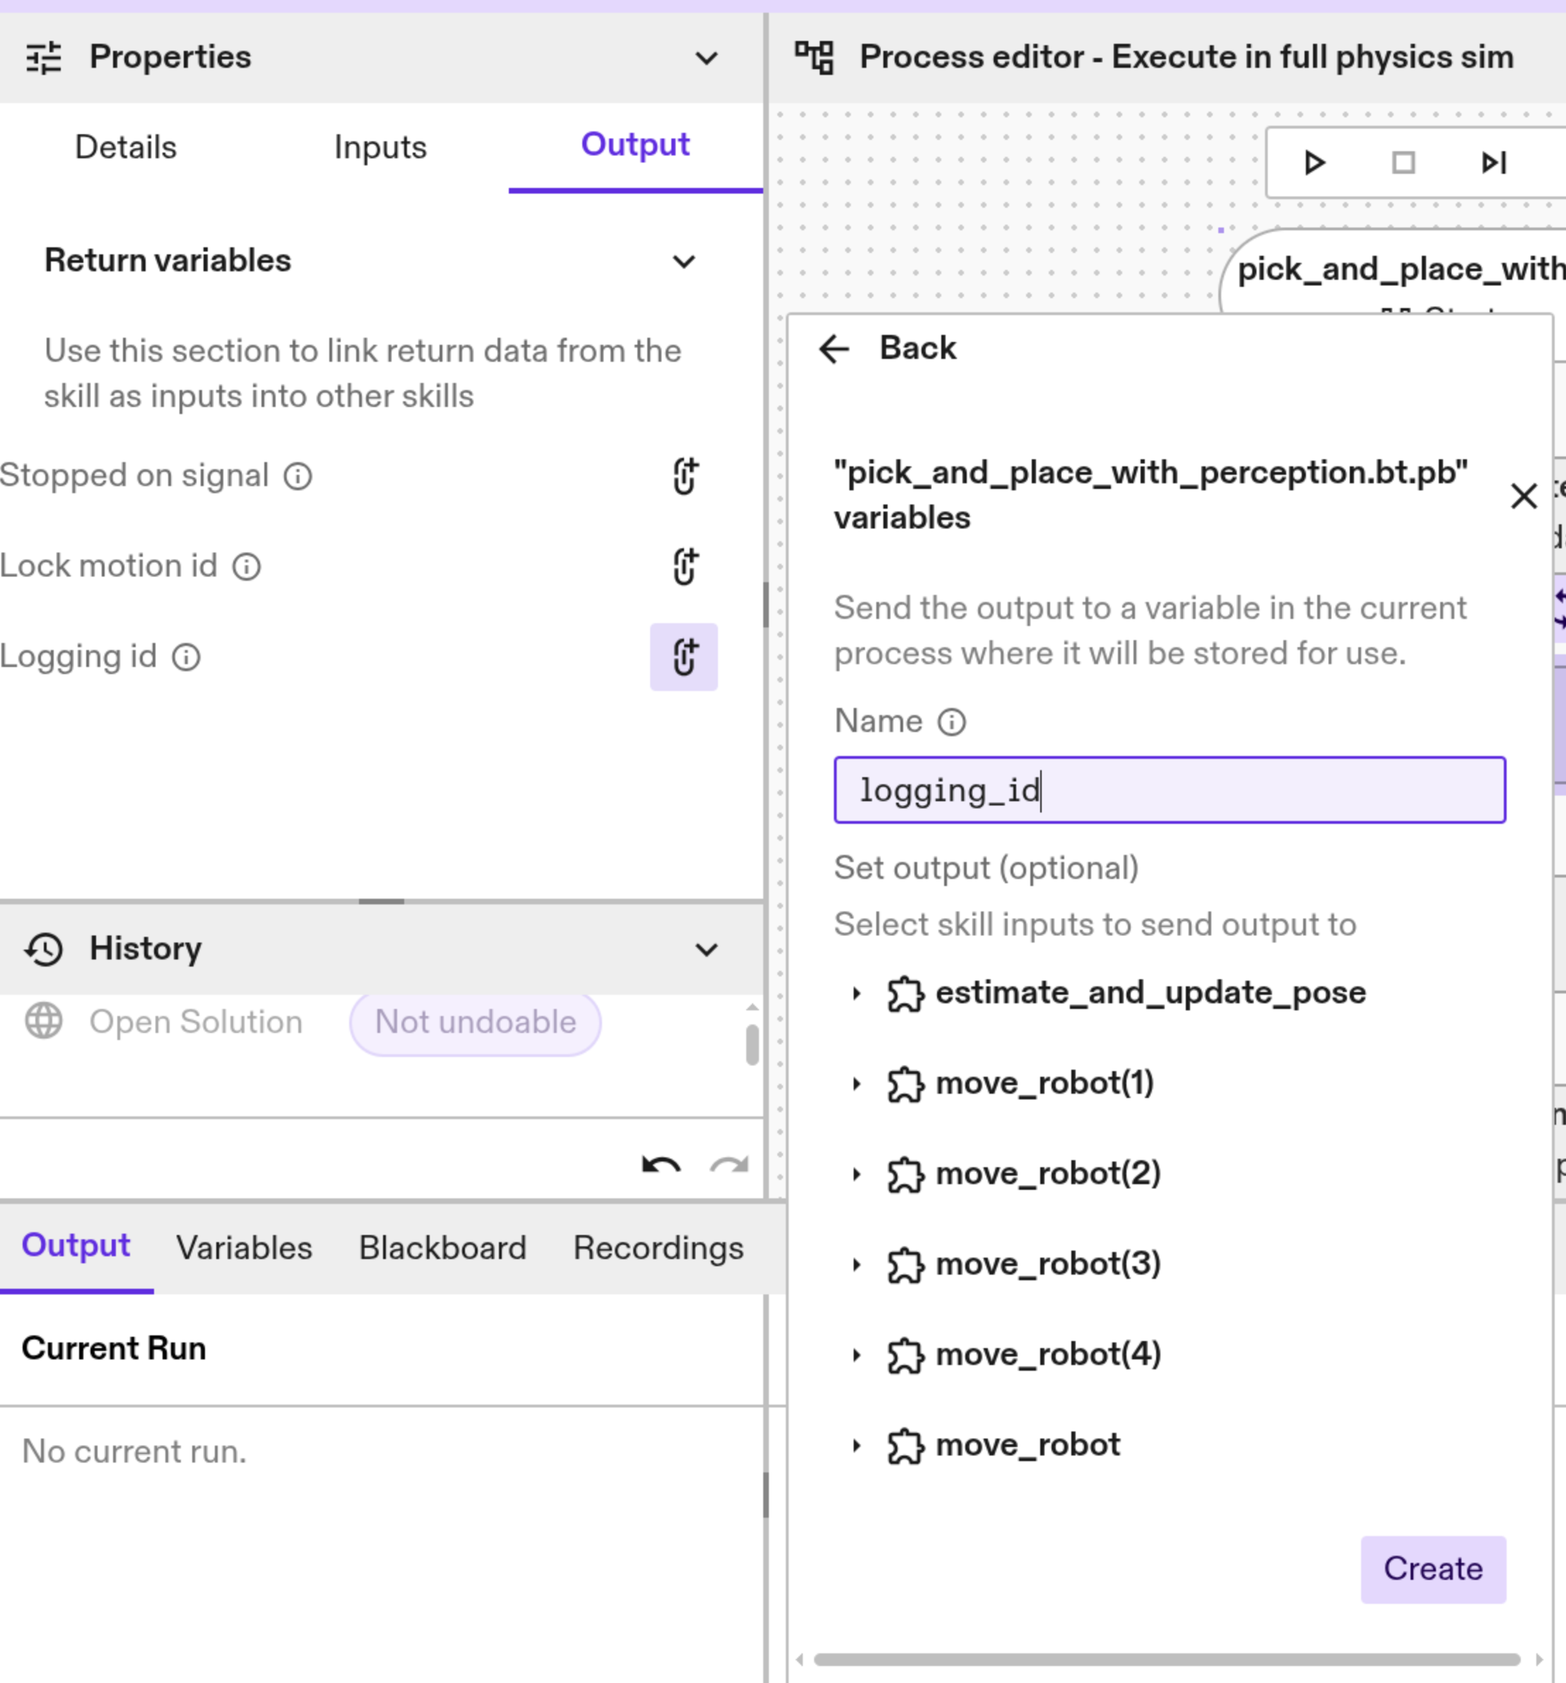The image size is (1566, 1683).
Task: Open the Blackboard tab
Action: (441, 1247)
